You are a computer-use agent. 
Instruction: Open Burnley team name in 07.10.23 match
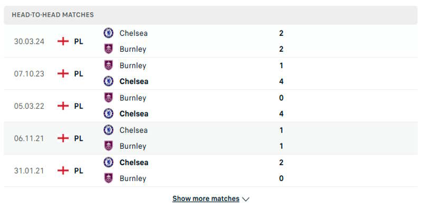(133, 65)
